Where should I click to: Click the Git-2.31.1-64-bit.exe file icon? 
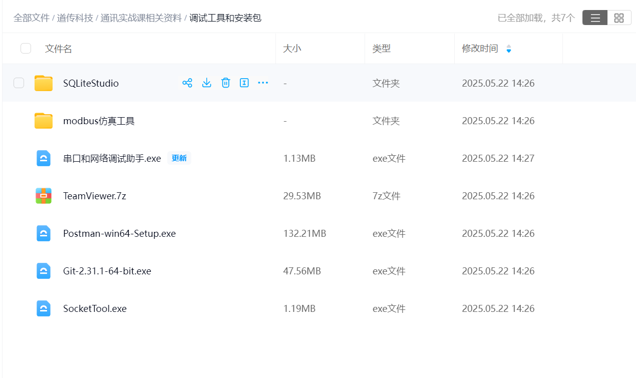pos(44,271)
